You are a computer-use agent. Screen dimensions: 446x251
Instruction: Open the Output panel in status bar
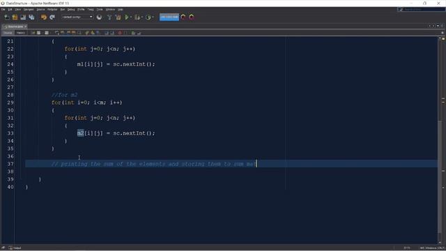pos(15,248)
